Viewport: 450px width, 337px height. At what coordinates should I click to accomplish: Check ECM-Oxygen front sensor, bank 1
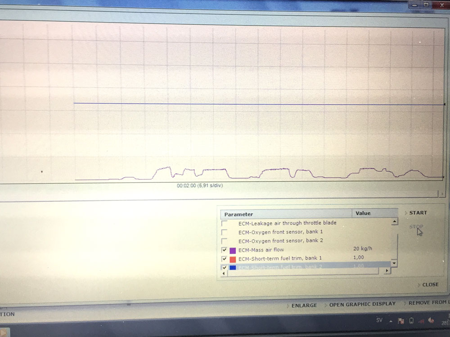tap(224, 232)
